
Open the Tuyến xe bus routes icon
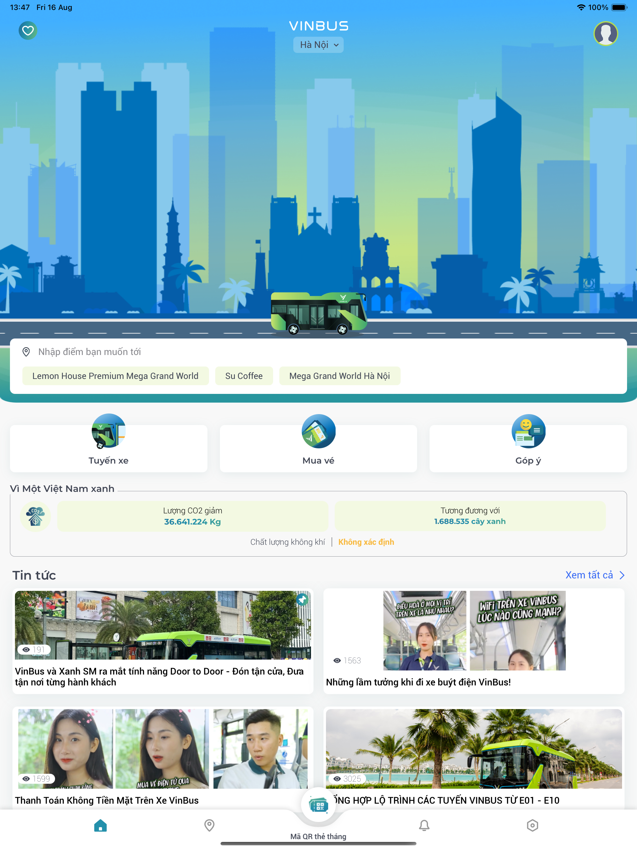pyautogui.click(x=108, y=431)
